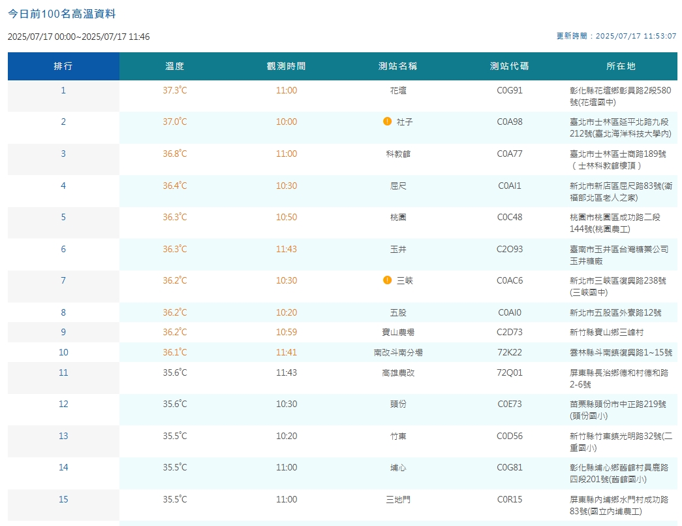Select station code 72K22

tap(509, 352)
